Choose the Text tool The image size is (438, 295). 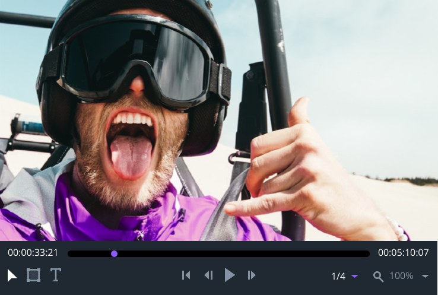click(55, 275)
